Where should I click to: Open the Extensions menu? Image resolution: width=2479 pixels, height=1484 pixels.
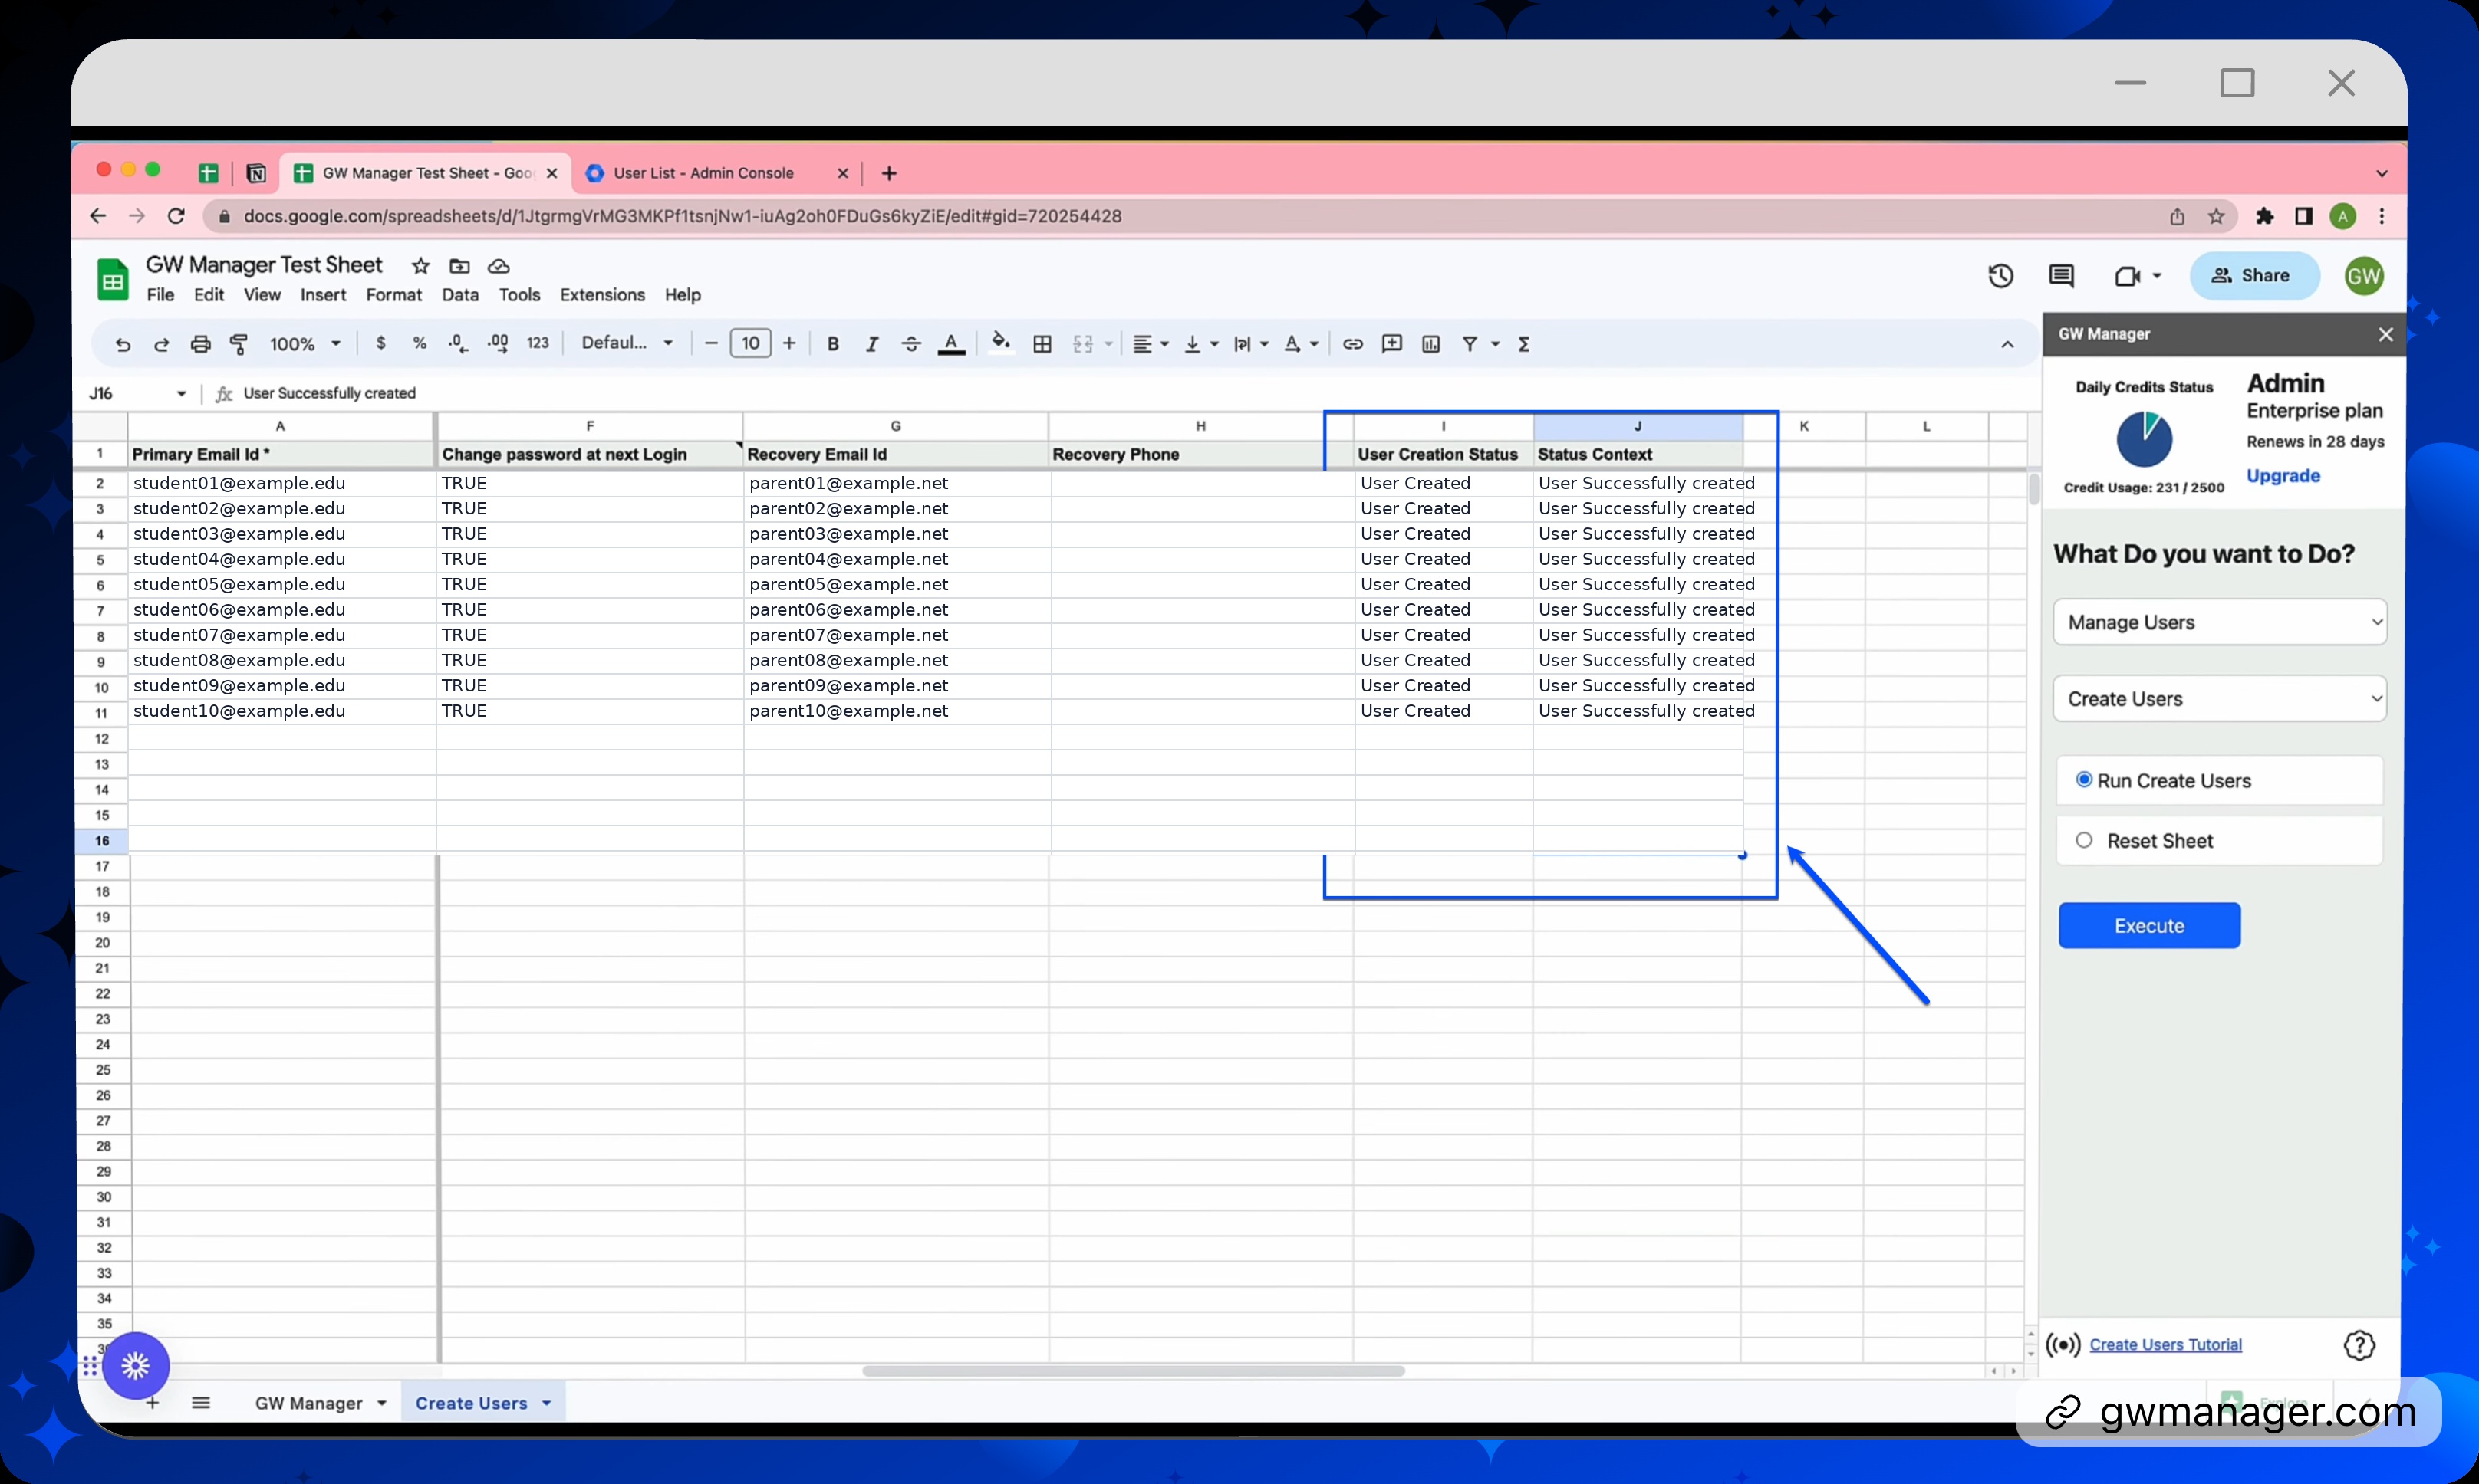tap(602, 295)
